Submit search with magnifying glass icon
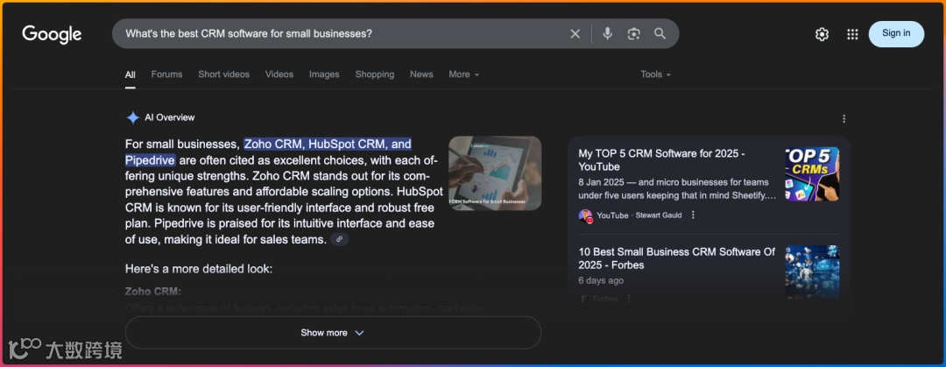The width and height of the screenshot is (946, 367). (660, 34)
